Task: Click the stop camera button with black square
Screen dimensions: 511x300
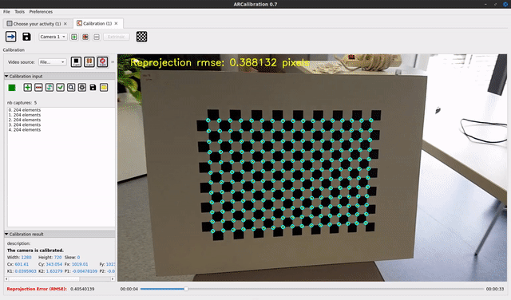Action: click(x=76, y=62)
